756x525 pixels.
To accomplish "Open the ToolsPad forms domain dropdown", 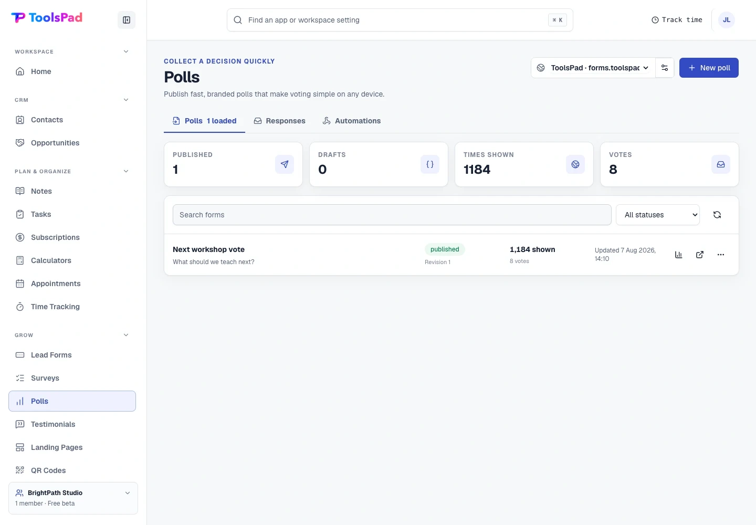I will (593, 68).
